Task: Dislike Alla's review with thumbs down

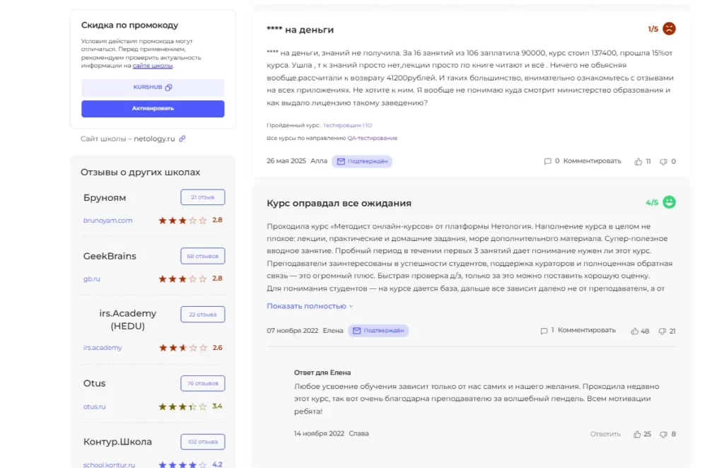Action: point(663,162)
